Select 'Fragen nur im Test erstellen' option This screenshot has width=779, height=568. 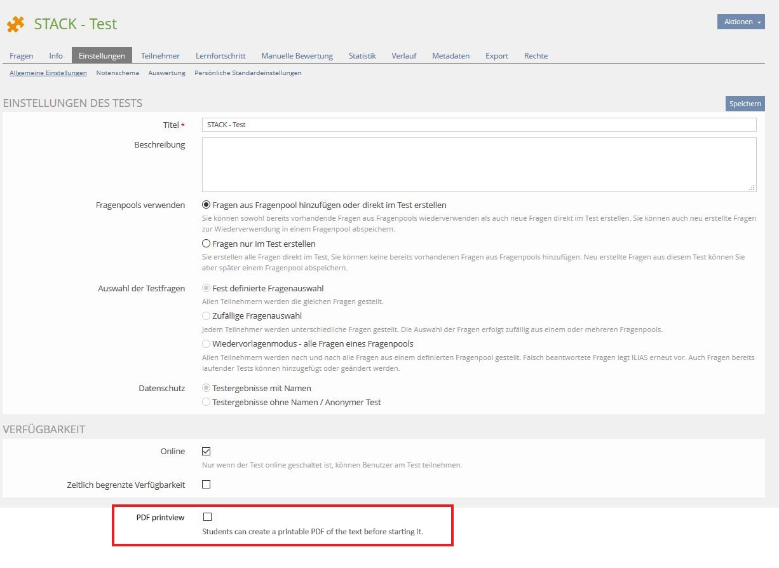pos(206,244)
